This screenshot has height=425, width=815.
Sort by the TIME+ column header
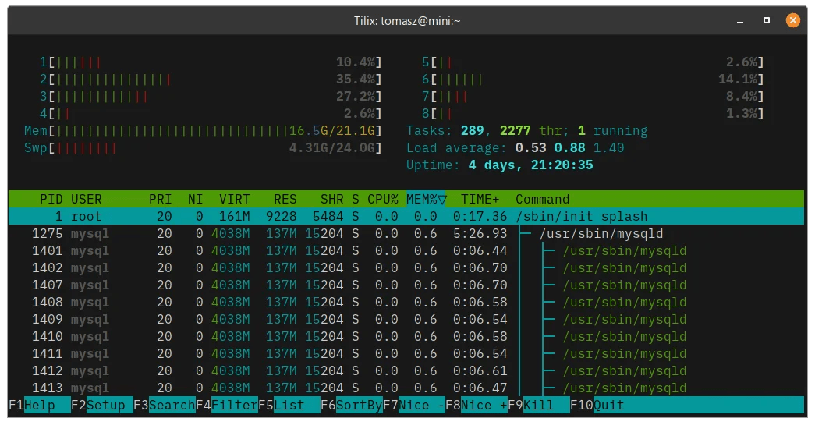tap(480, 200)
